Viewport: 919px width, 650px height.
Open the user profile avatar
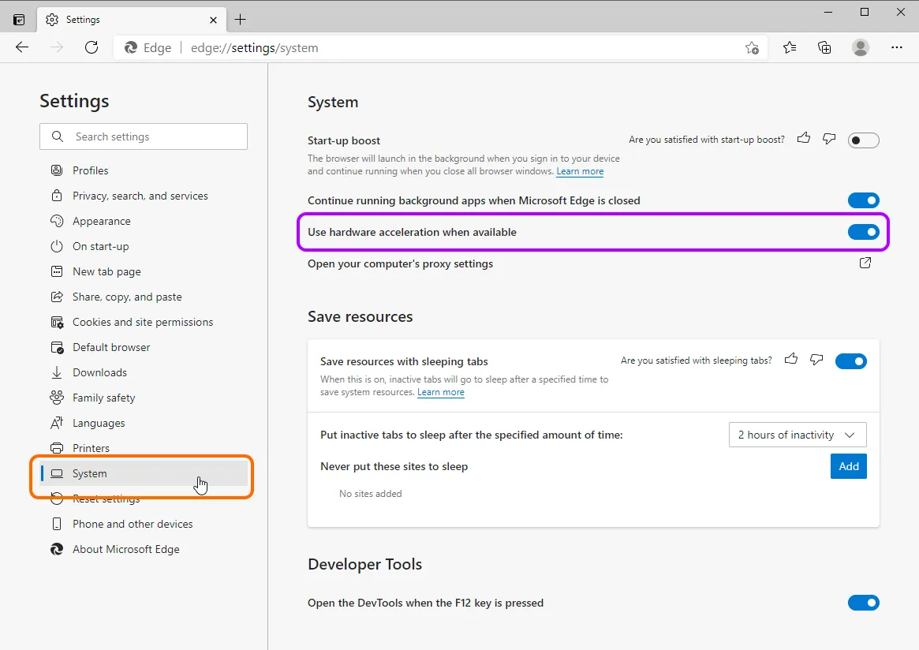861,47
